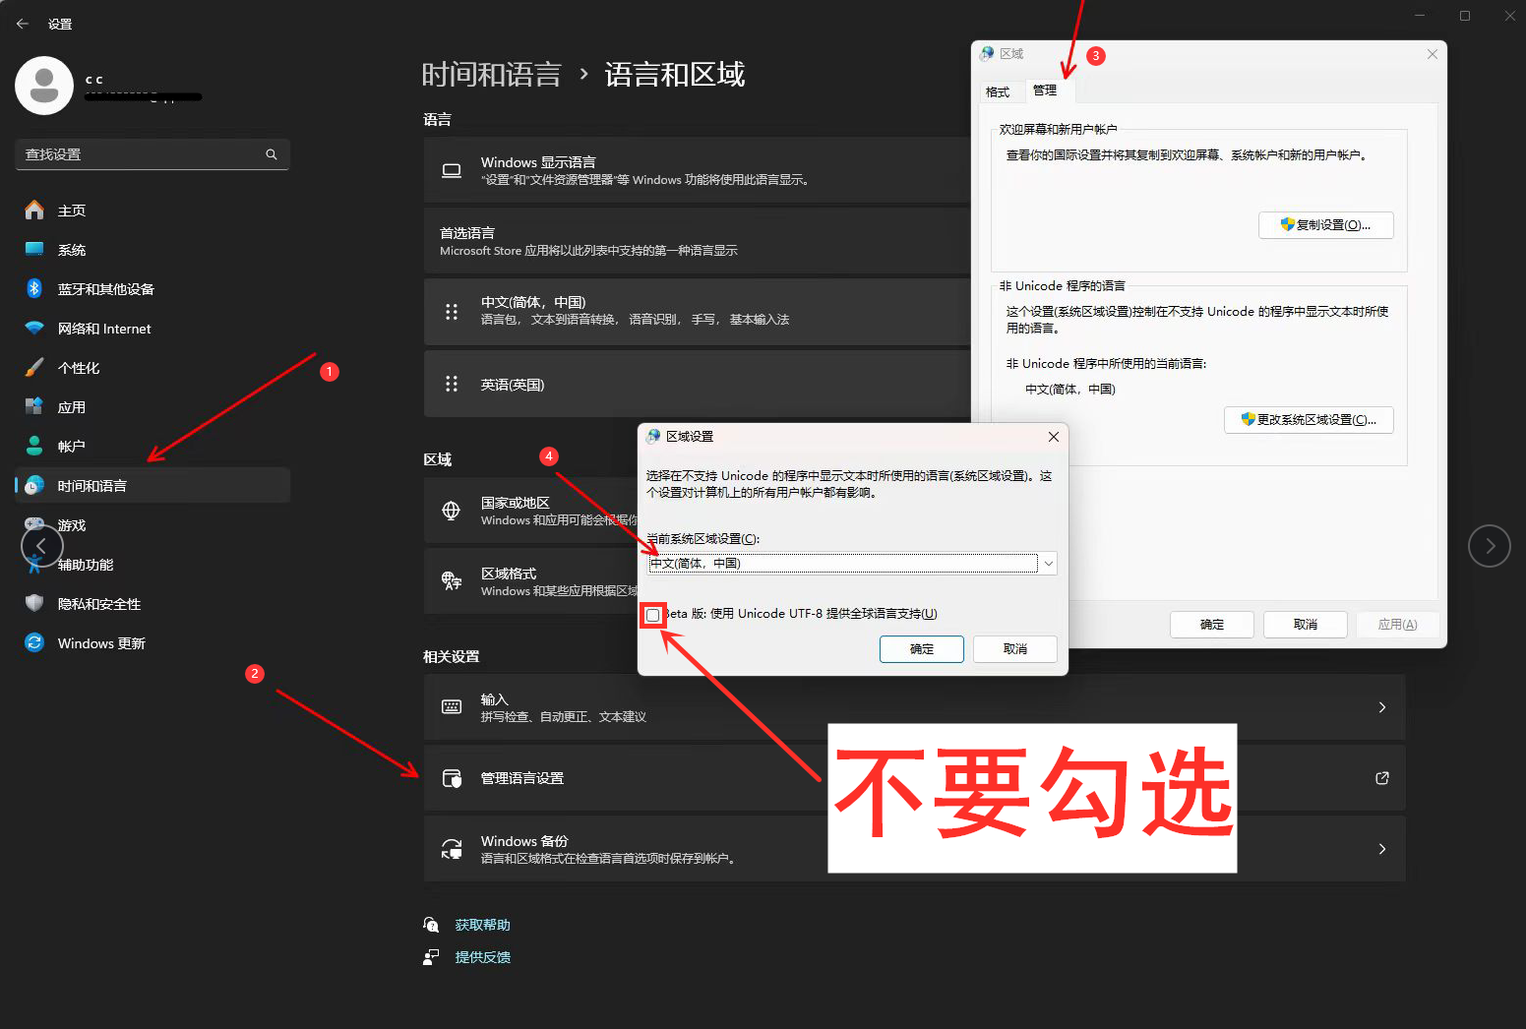The height and width of the screenshot is (1029, 1526).
Task: Click drag handle of 中文(简体，中国) language
Action: (x=452, y=312)
